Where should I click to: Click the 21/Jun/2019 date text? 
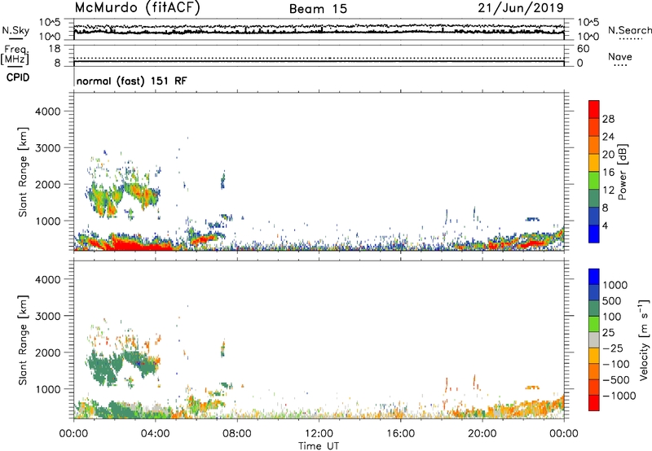[x=521, y=7]
